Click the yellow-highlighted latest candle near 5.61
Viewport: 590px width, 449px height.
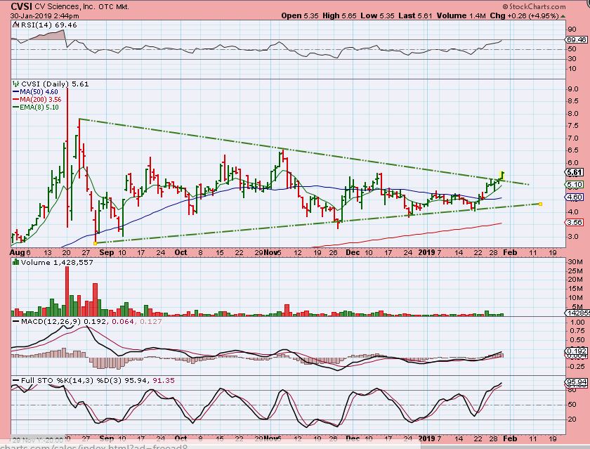[x=502, y=175]
